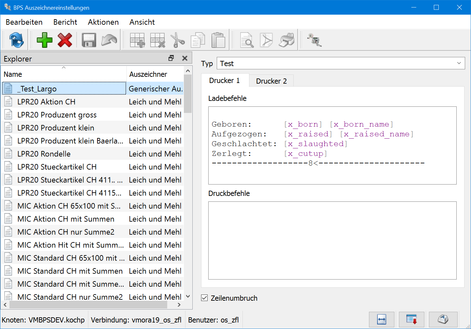The image size is (471, 329).
Task: Click the floppy disk save icon
Action: (89, 40)
